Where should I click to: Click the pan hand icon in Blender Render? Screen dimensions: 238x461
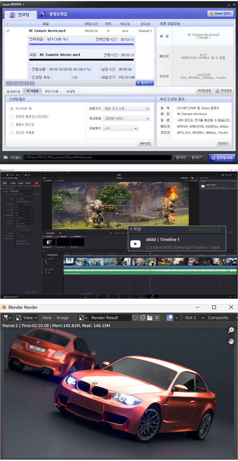231,341
